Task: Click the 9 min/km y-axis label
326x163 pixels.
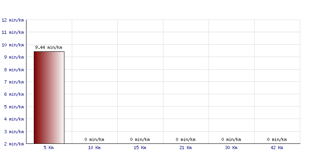Action: pyautogui.click(x=14, y=57)
